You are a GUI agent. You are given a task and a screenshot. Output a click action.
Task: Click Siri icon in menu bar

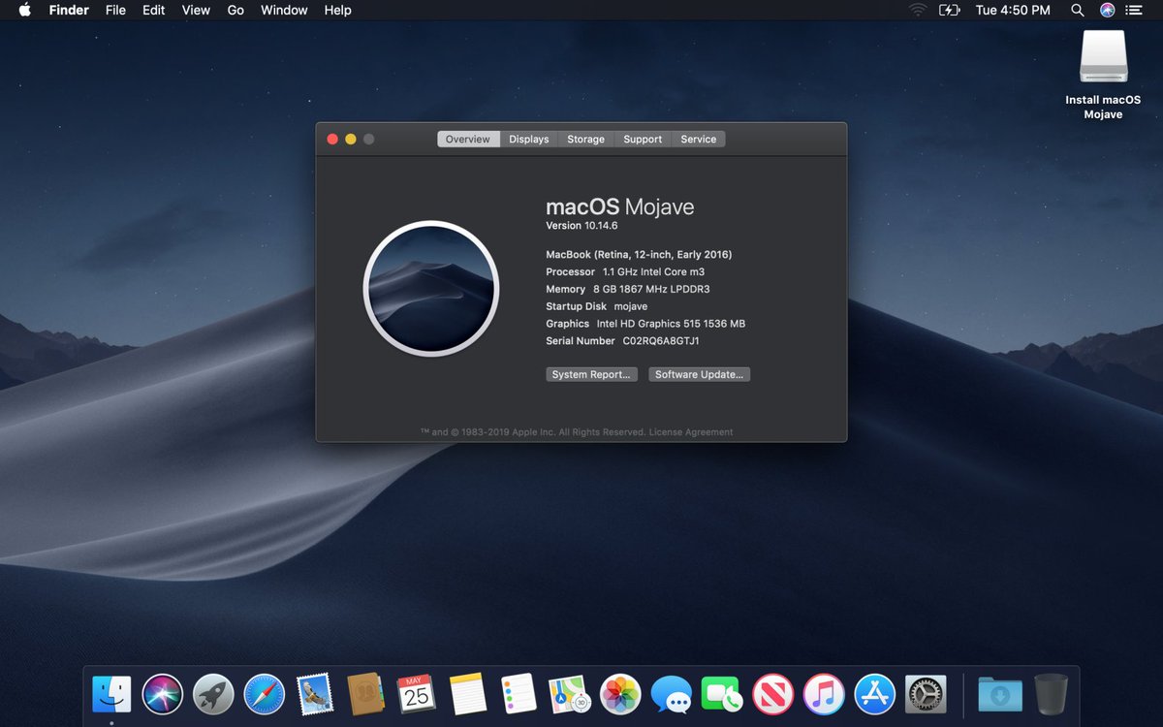tap(1107, 10)
